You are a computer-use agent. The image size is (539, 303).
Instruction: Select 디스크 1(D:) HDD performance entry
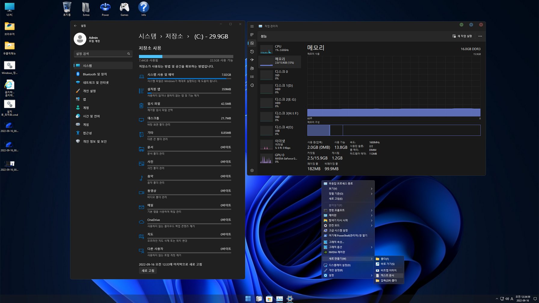coord(280,89)
